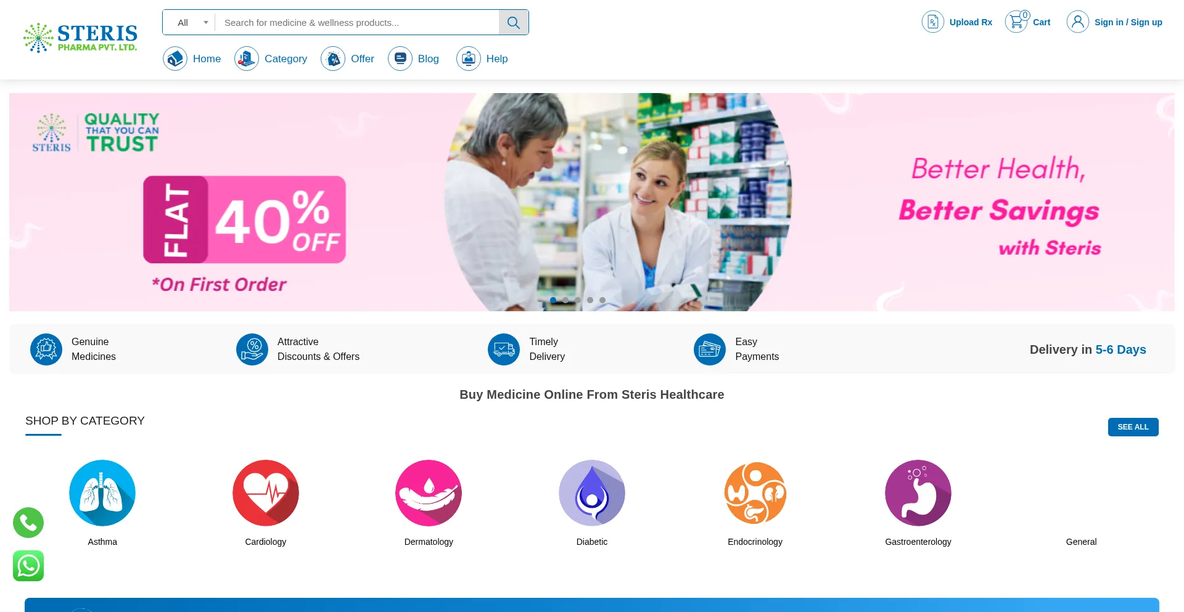Click "Buy Medicine Online From Steris Healthcare" heading
This screenshot has height=612, width=1184.
[592, 394]
